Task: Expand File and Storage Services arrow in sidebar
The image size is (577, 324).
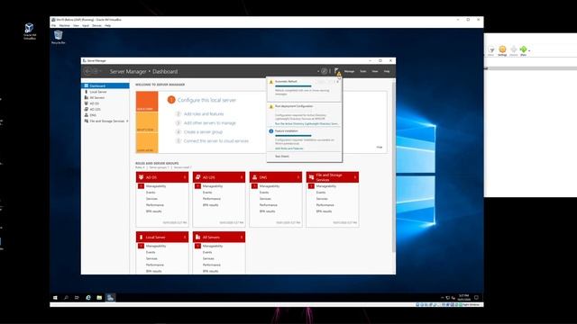Action: [x=127, y=121]
